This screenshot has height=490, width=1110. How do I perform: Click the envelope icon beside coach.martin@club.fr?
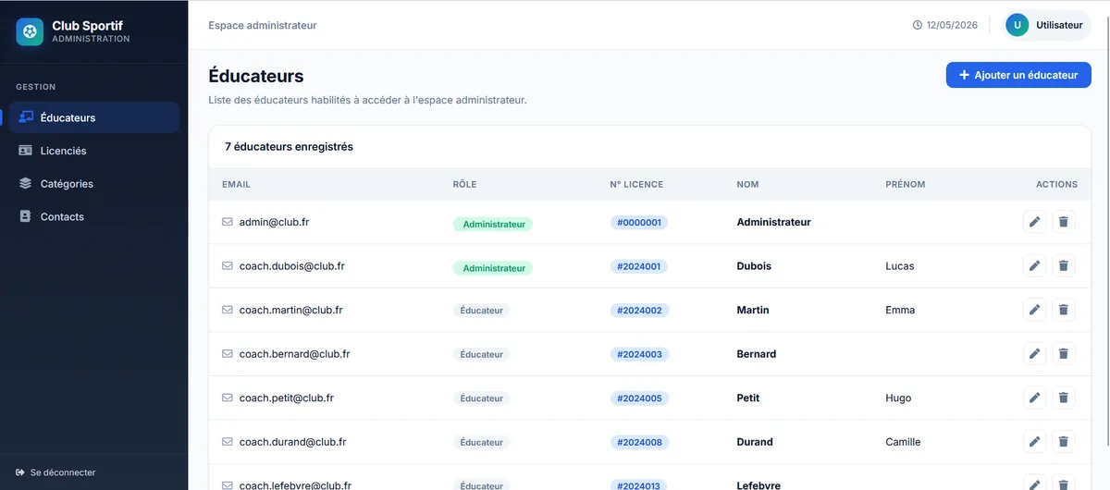[228, 310]
